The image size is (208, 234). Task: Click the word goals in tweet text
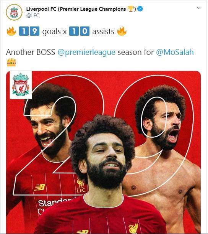pos(52,31)
